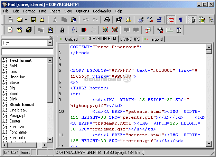Open Replace with A-to-B icon
The image size is (216, 157).
point(150,20)
